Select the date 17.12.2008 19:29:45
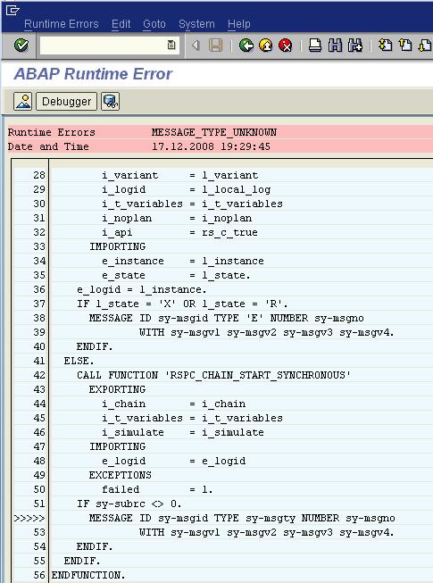 point(211,146)
